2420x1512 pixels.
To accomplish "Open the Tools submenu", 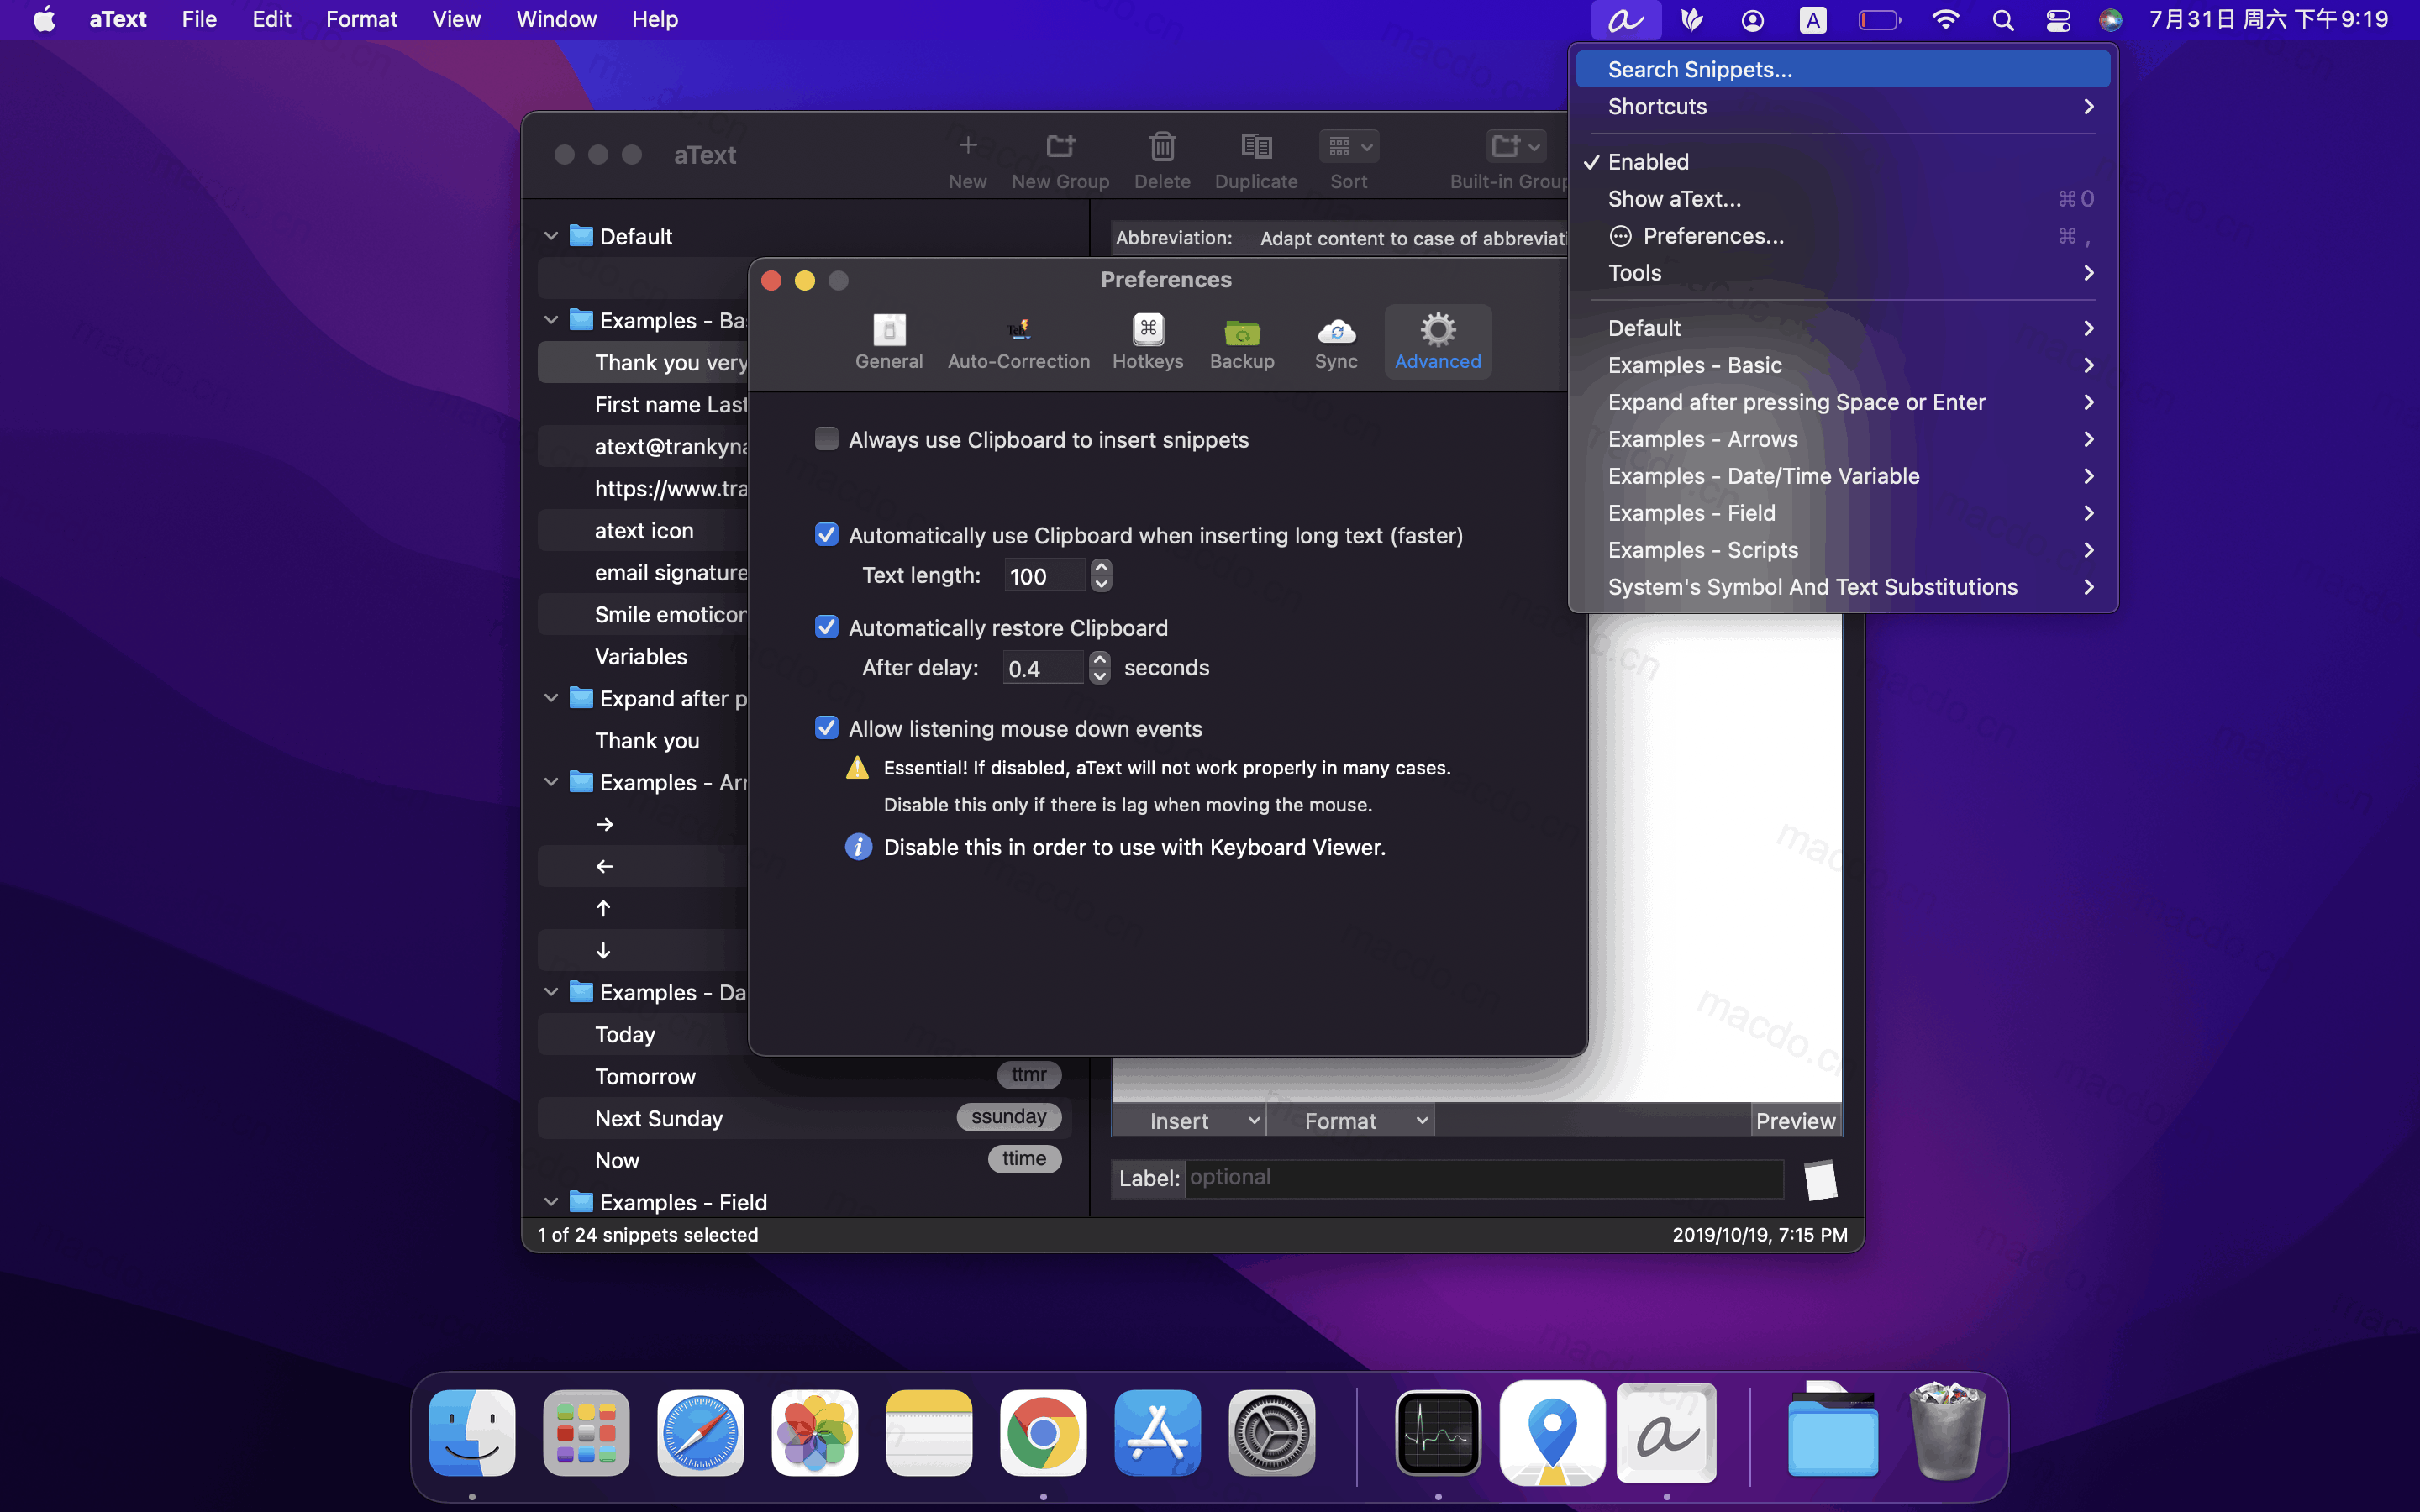I will point(1842,273).
